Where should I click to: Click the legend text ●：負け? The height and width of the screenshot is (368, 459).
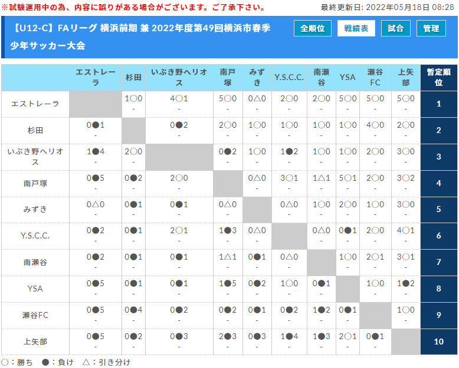58,362
